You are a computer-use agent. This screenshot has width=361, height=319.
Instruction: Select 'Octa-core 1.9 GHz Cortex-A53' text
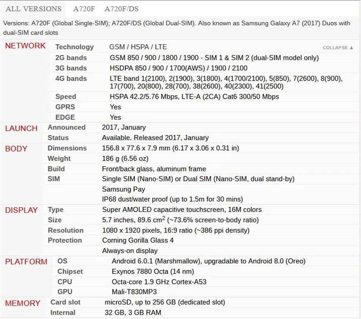click(x=159, y=282)
